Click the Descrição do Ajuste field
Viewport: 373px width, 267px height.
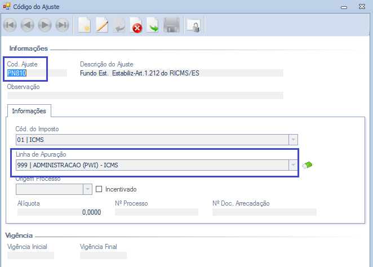point(181,73)
